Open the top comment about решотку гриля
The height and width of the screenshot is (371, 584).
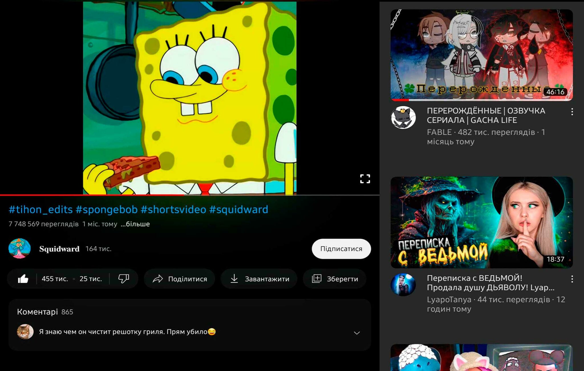click(127, 332)
